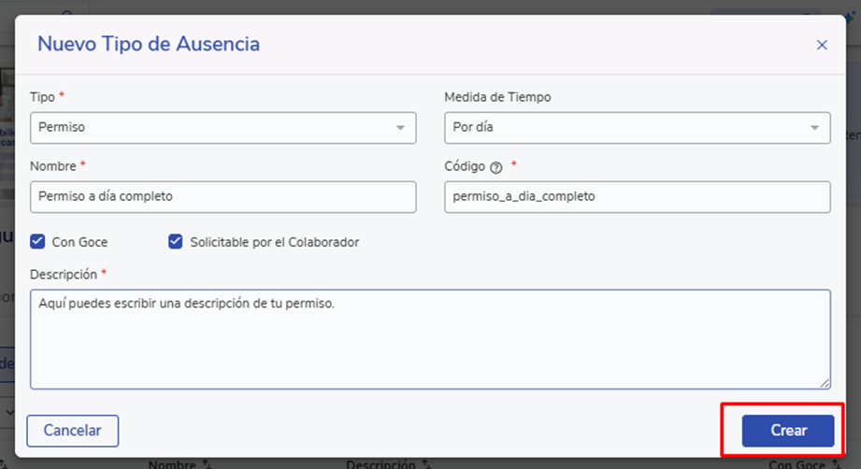Viewport: 861px width, 469px height.
Task: Expand the Medida de Tiempo dropdown arrow
Action: (814, 128)
